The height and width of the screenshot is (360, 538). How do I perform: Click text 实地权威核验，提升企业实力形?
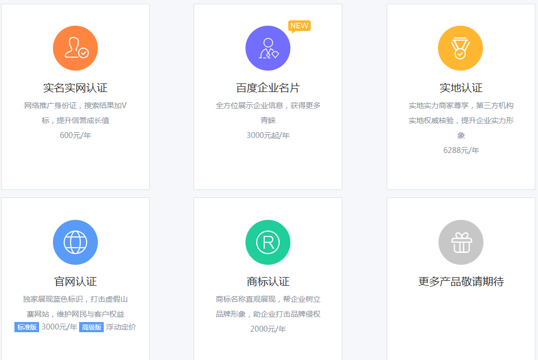[x=461, y=120]
